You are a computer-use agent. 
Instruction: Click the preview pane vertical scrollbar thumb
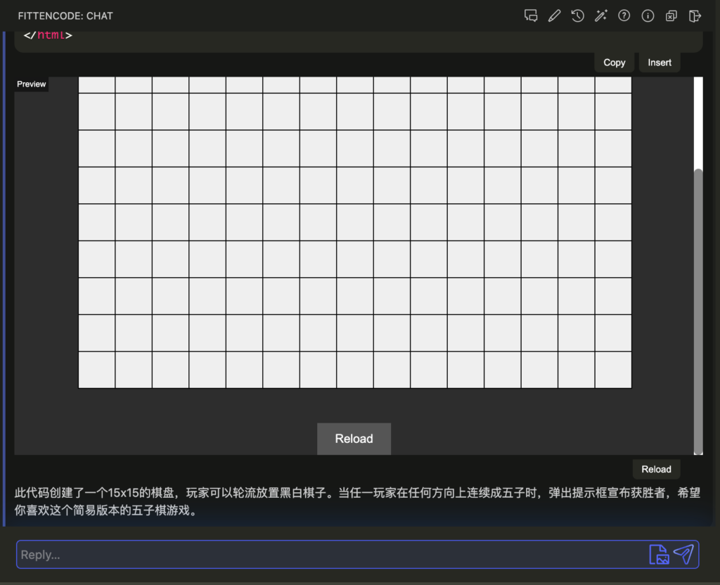697,309
